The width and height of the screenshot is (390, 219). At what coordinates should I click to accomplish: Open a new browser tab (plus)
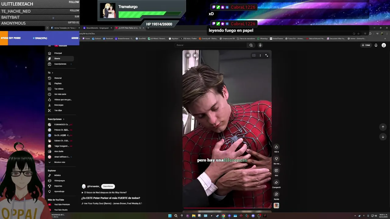coord(148,28)
